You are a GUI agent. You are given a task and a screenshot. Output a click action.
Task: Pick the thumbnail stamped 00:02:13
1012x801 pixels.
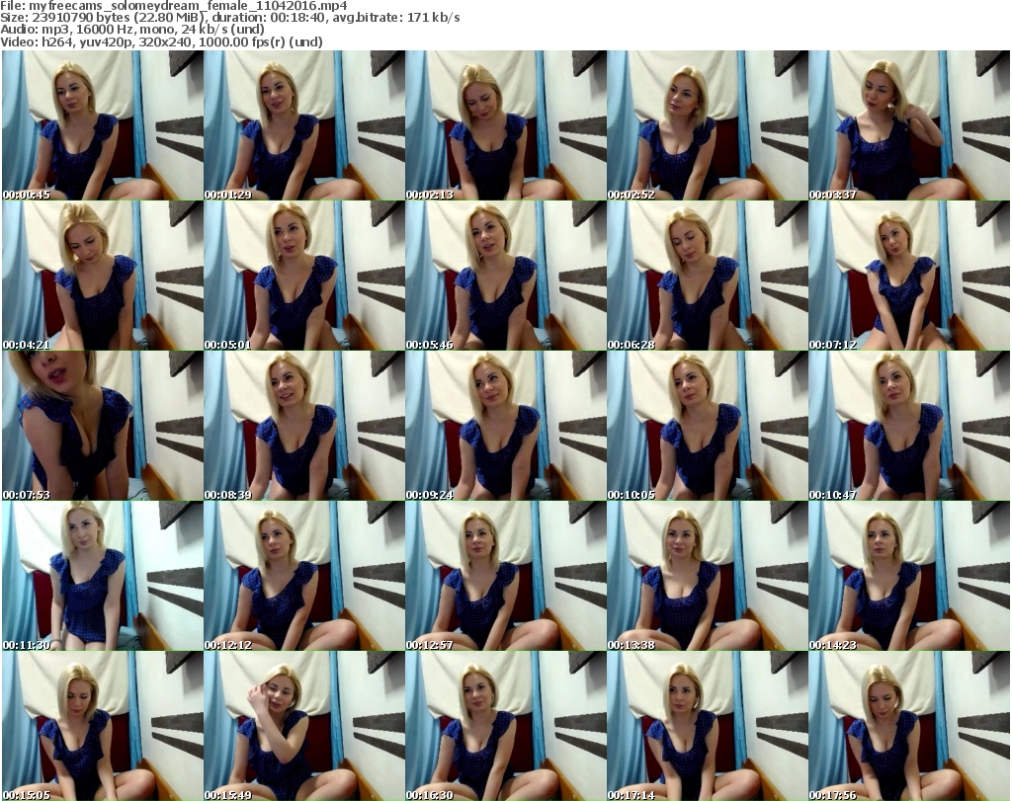[x=505, y=125]
